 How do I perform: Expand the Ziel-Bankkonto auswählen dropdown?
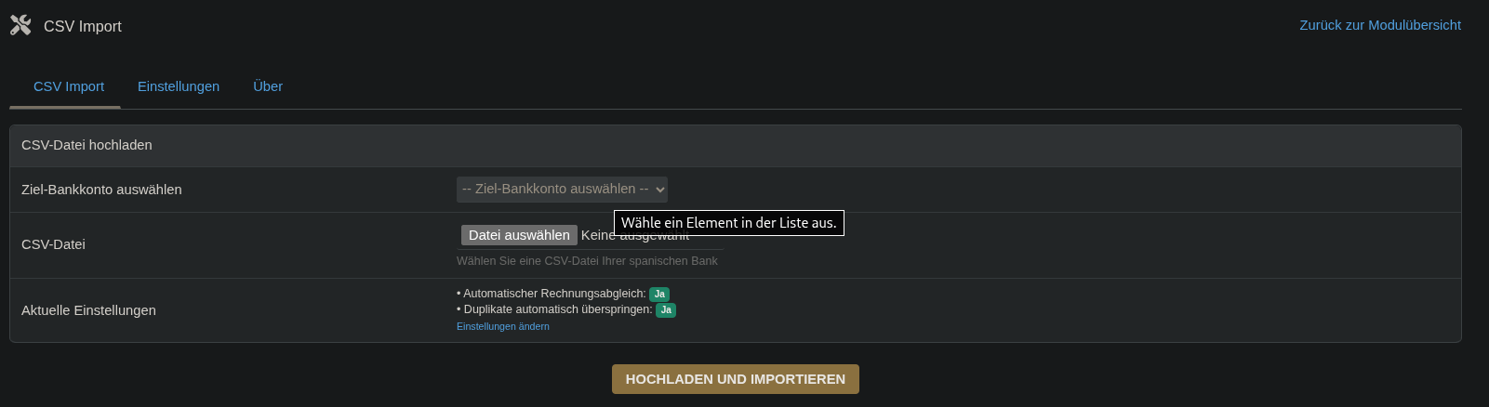point(562,190)
